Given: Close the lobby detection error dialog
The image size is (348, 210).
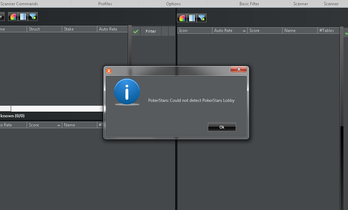Looking at the screenshot, I should (x=239, y=70).
